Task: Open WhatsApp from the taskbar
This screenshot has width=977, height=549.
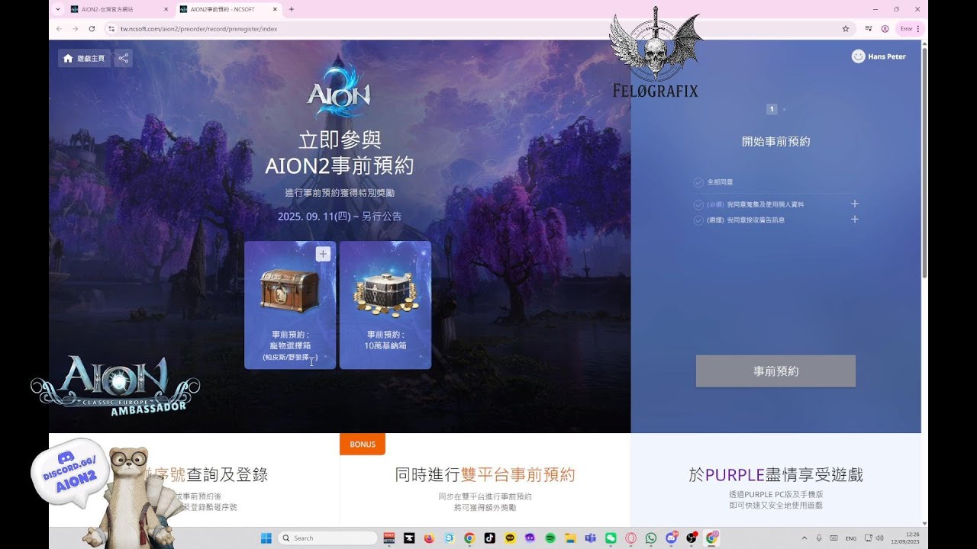Action: coord(651,538)
